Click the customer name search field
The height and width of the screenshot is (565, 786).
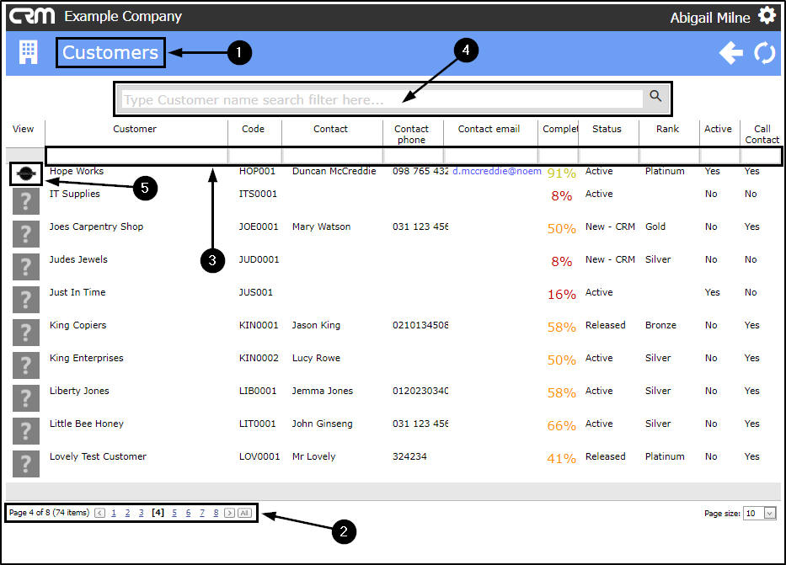click(x=382, y=99)
